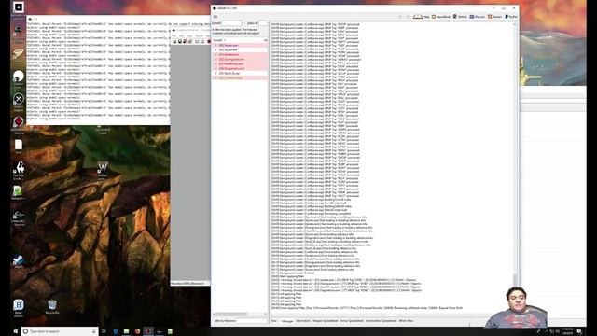This screenshot has width=597, height=336.
Task: Open the W desktop shortcut
Action: [x=103, y=170]
